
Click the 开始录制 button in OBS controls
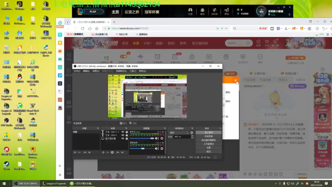[209, 136]
